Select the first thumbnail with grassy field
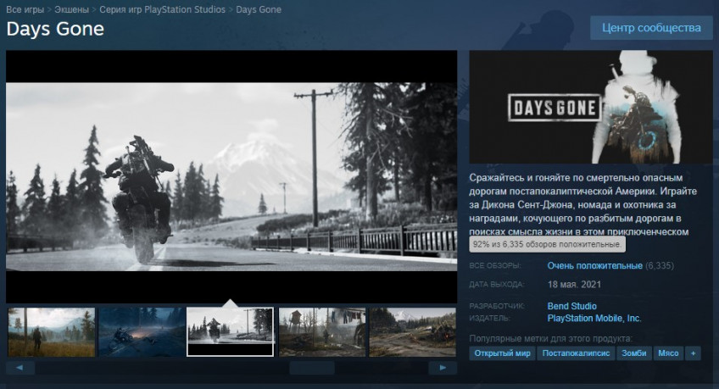Screen dimensions: 719x389 (x=52, y=331)
